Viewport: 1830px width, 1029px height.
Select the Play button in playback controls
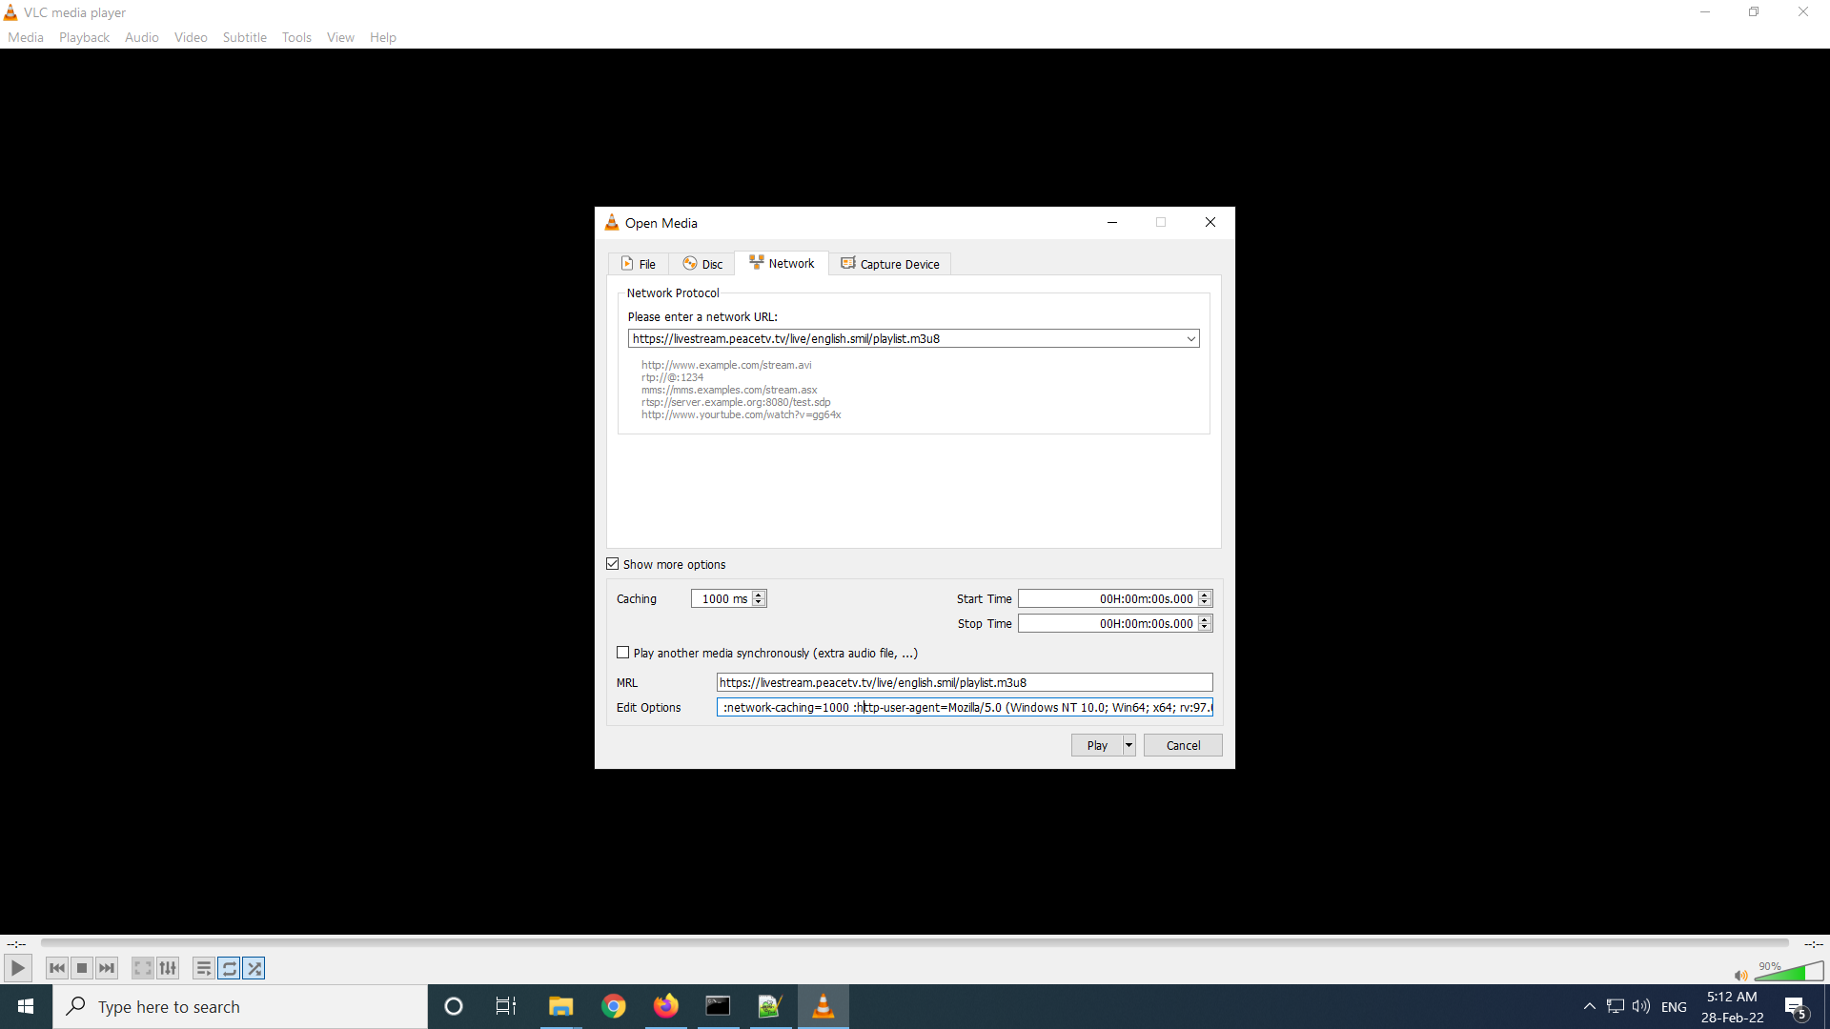17,967
